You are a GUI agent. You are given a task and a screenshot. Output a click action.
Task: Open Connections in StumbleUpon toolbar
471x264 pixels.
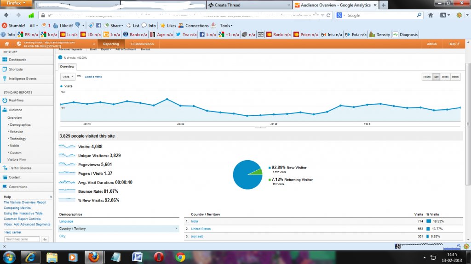coord(194,26)
